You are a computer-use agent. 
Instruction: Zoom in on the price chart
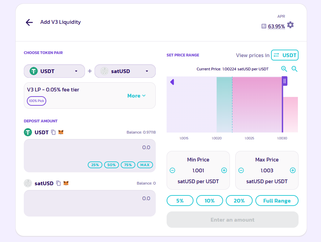284,69
